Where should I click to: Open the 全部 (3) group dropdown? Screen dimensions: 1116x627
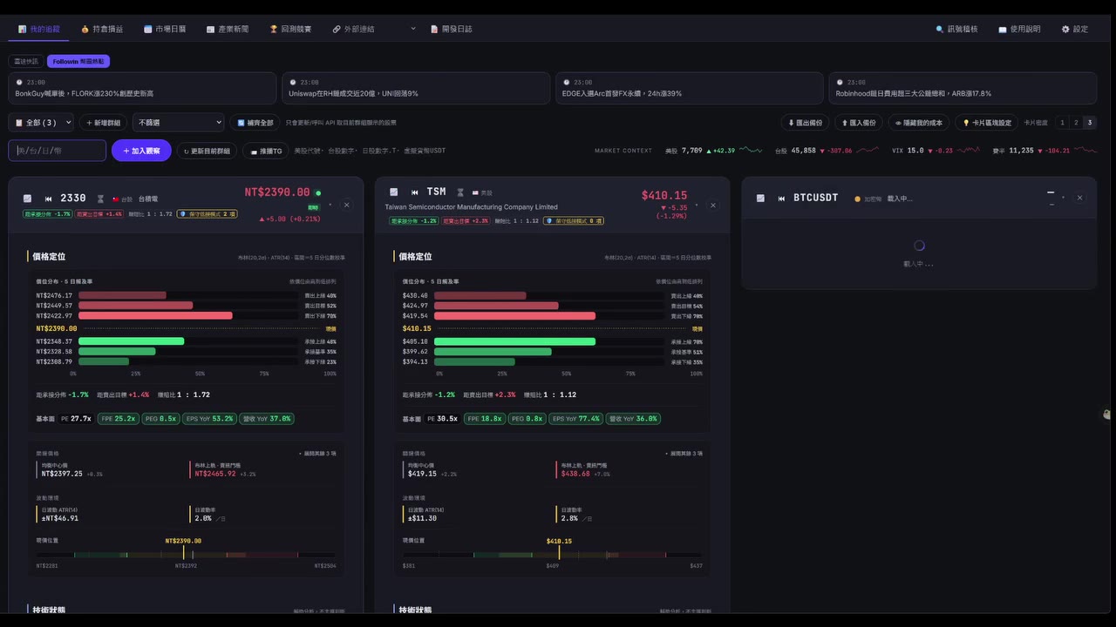click(41, 123)
